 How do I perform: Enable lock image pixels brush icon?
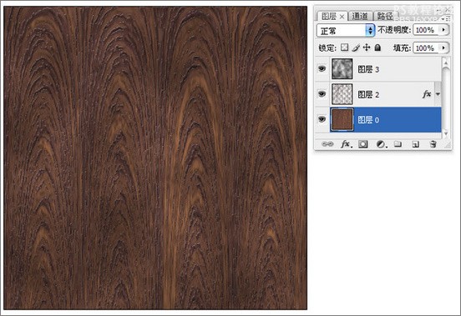click(356, 48)
